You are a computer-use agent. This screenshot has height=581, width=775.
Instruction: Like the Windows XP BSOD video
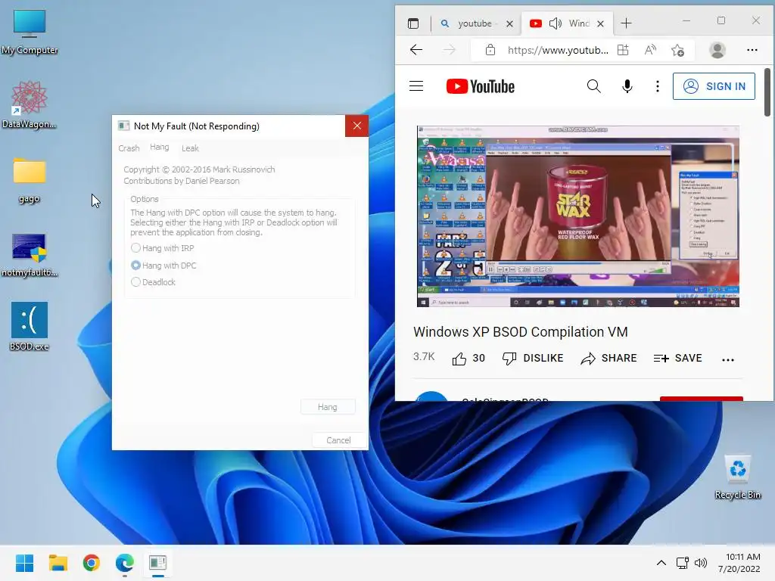click(x=468, y=358)
